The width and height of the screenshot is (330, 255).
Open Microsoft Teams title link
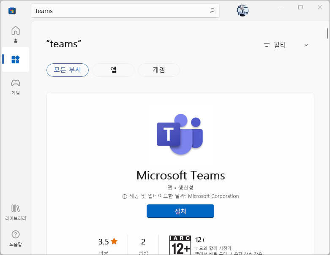[x=180, y=175]
